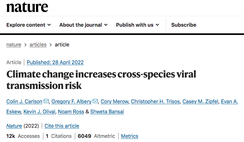Open the About the journal menu
244x142 pixels.
(83, 25)
